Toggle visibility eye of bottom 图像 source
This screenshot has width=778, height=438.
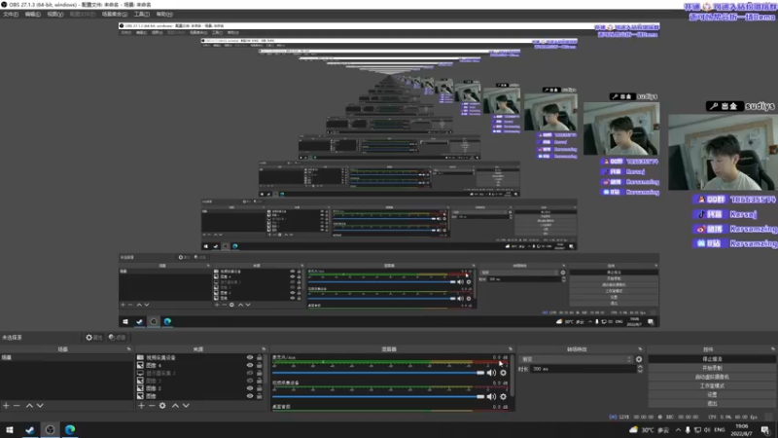tap(250, 396)
